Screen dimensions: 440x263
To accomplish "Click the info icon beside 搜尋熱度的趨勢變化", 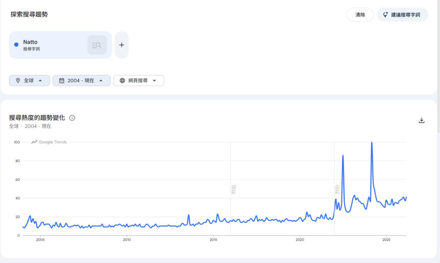I will (x=72, y=118).
